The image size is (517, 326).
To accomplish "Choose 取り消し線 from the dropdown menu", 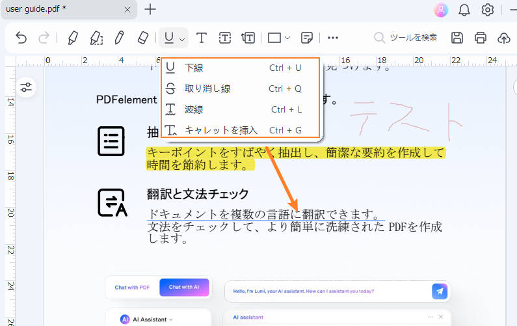I will [x=240, y=88].
